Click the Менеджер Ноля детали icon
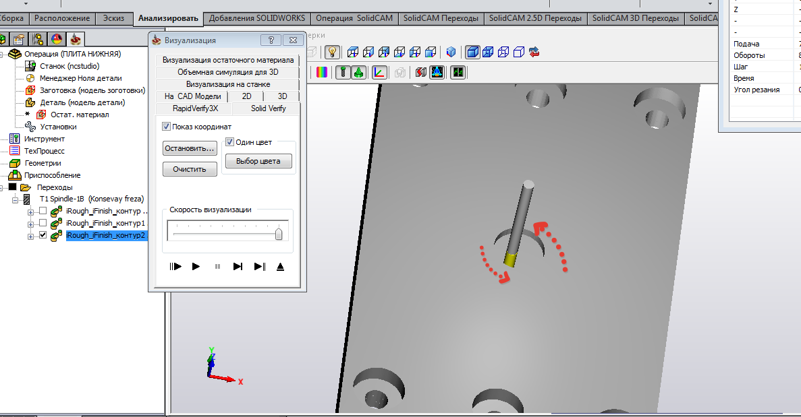The height and width of the screenshot is (417, 801). click(x=30, y=78)
